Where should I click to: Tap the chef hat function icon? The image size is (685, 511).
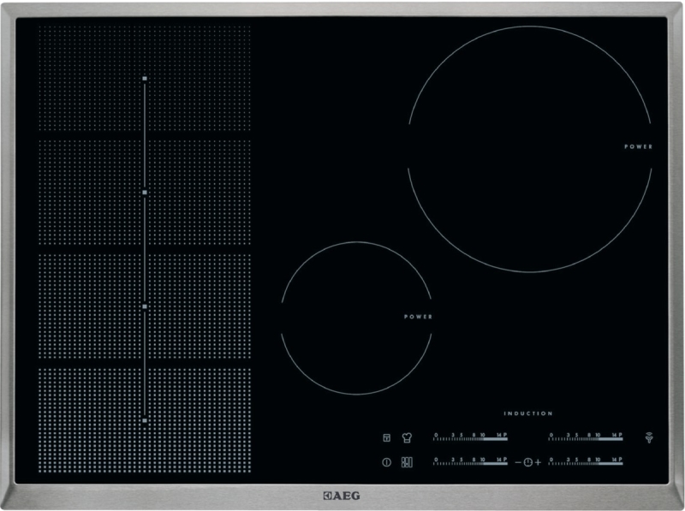point(407,437)
